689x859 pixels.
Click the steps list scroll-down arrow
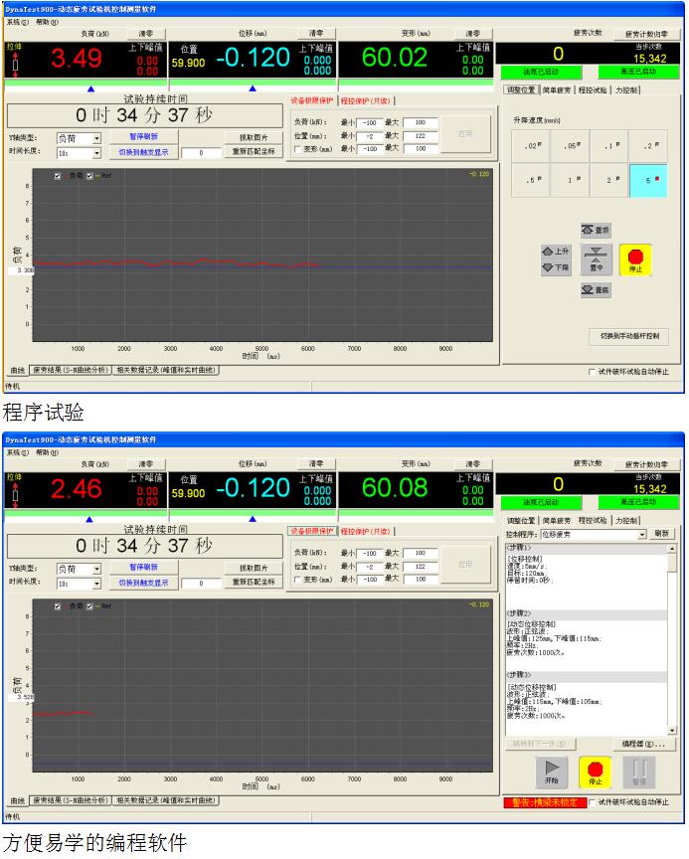[x=671, y=730]
